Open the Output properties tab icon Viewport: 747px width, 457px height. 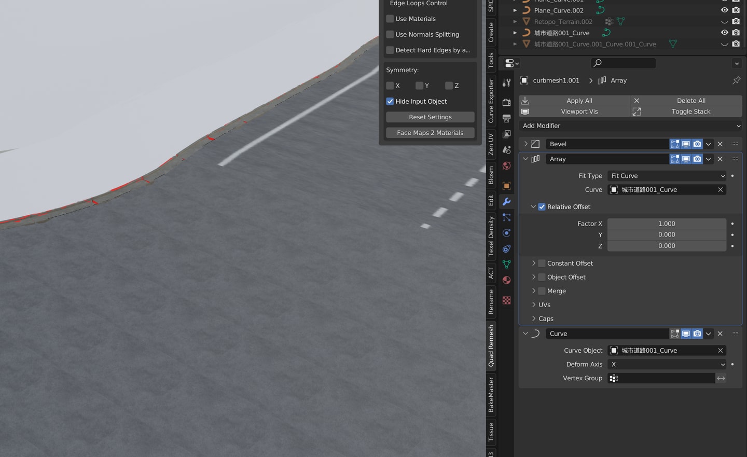(506, 118)
